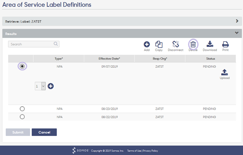Select the 08/23/2019 row radio button
Image resolution: width=243 pixels, height=155 pixels.
point(22,109)
